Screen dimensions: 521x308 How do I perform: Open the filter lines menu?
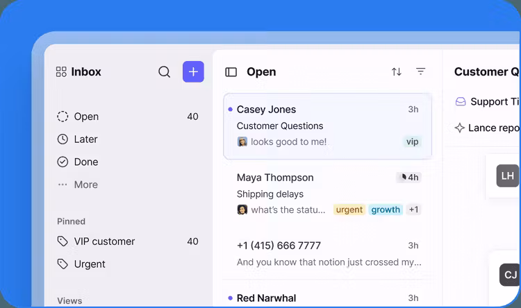[x=420, y=72]
